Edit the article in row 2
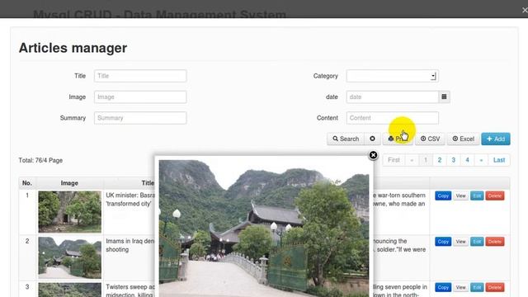528x297 pixels. [x=477, y=242]
